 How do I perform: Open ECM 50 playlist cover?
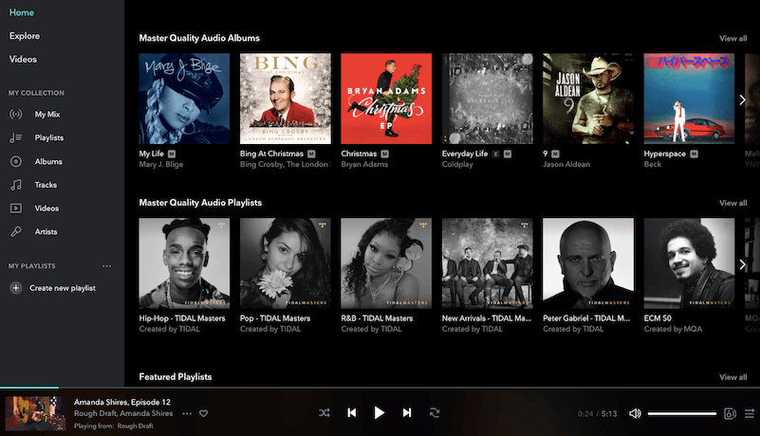(x=689, y=263)
